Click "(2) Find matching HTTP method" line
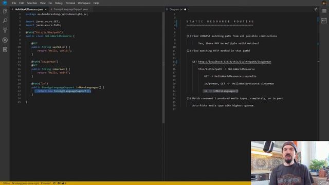329x185 pixels. click(x=218, y=51)
